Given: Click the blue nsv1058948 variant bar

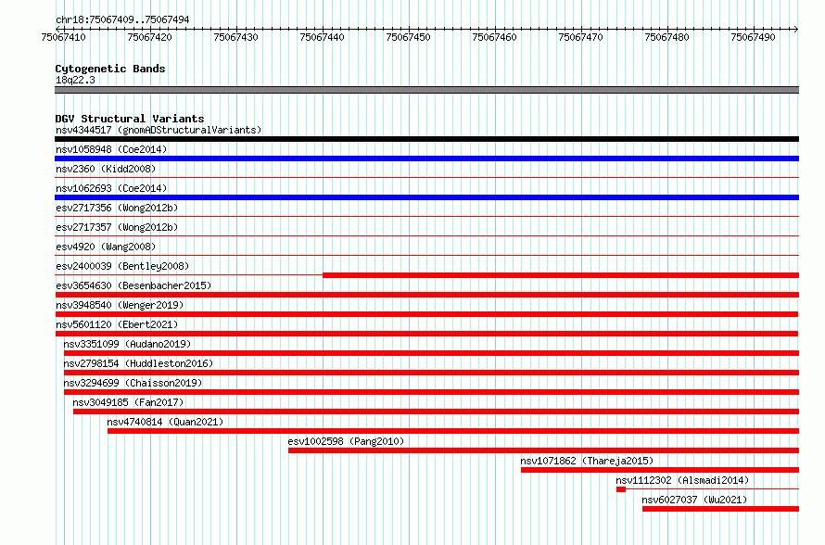Looking at the screenshot, I should (x=426, y=158).
